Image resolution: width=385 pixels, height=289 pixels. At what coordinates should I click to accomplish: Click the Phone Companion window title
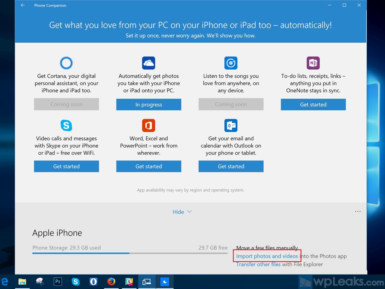coord(50,5)
